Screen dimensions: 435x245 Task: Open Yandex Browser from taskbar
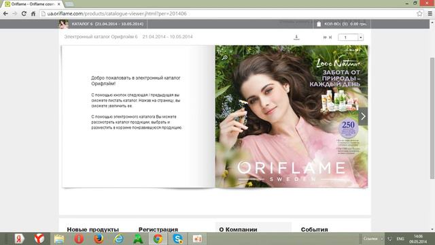tap(39, 239)
